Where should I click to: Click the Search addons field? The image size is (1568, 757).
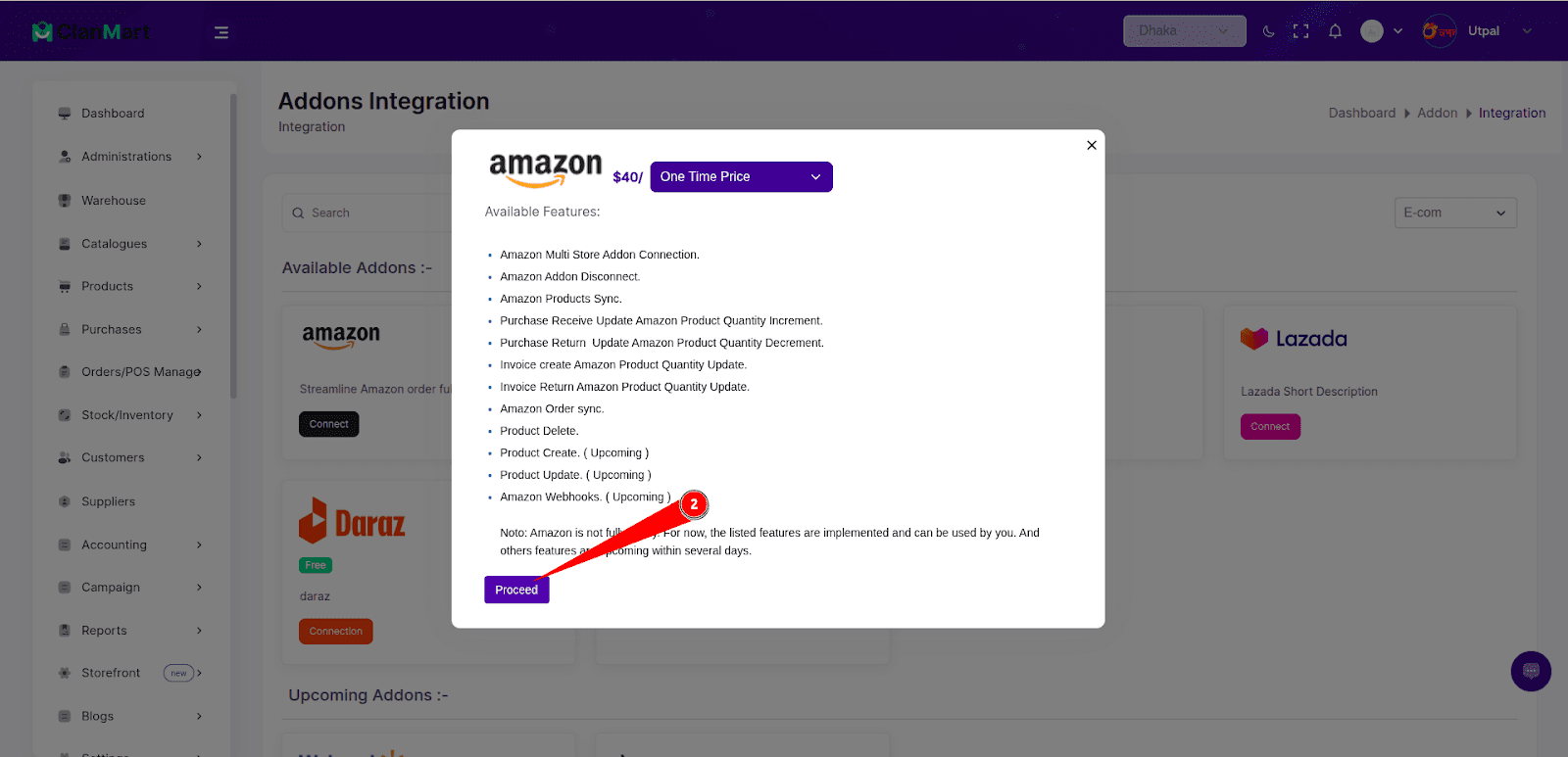(367, 213)
